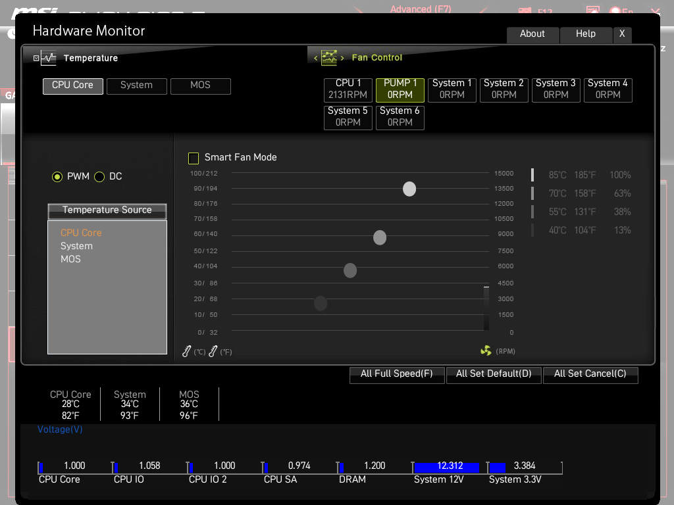Screen dimensions: 674x505
Task: Click Advanced (F7) in background BIOS window
Action: tap(421, 9)
